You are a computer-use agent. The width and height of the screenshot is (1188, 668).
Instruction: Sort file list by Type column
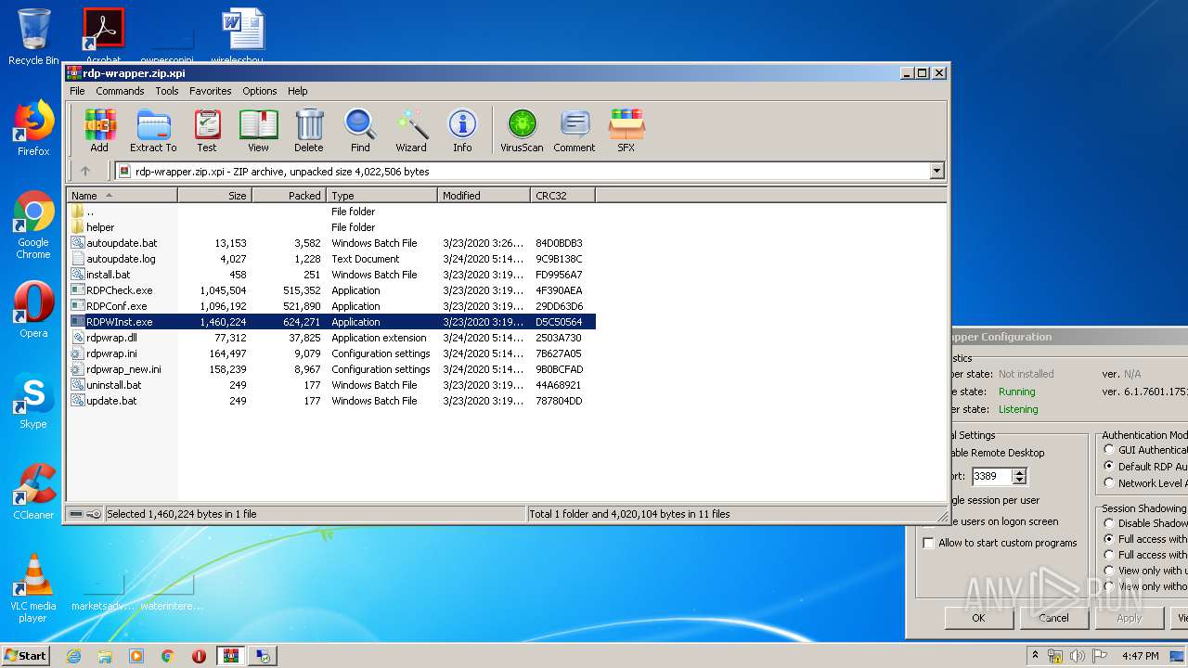(x=381, y=195)
